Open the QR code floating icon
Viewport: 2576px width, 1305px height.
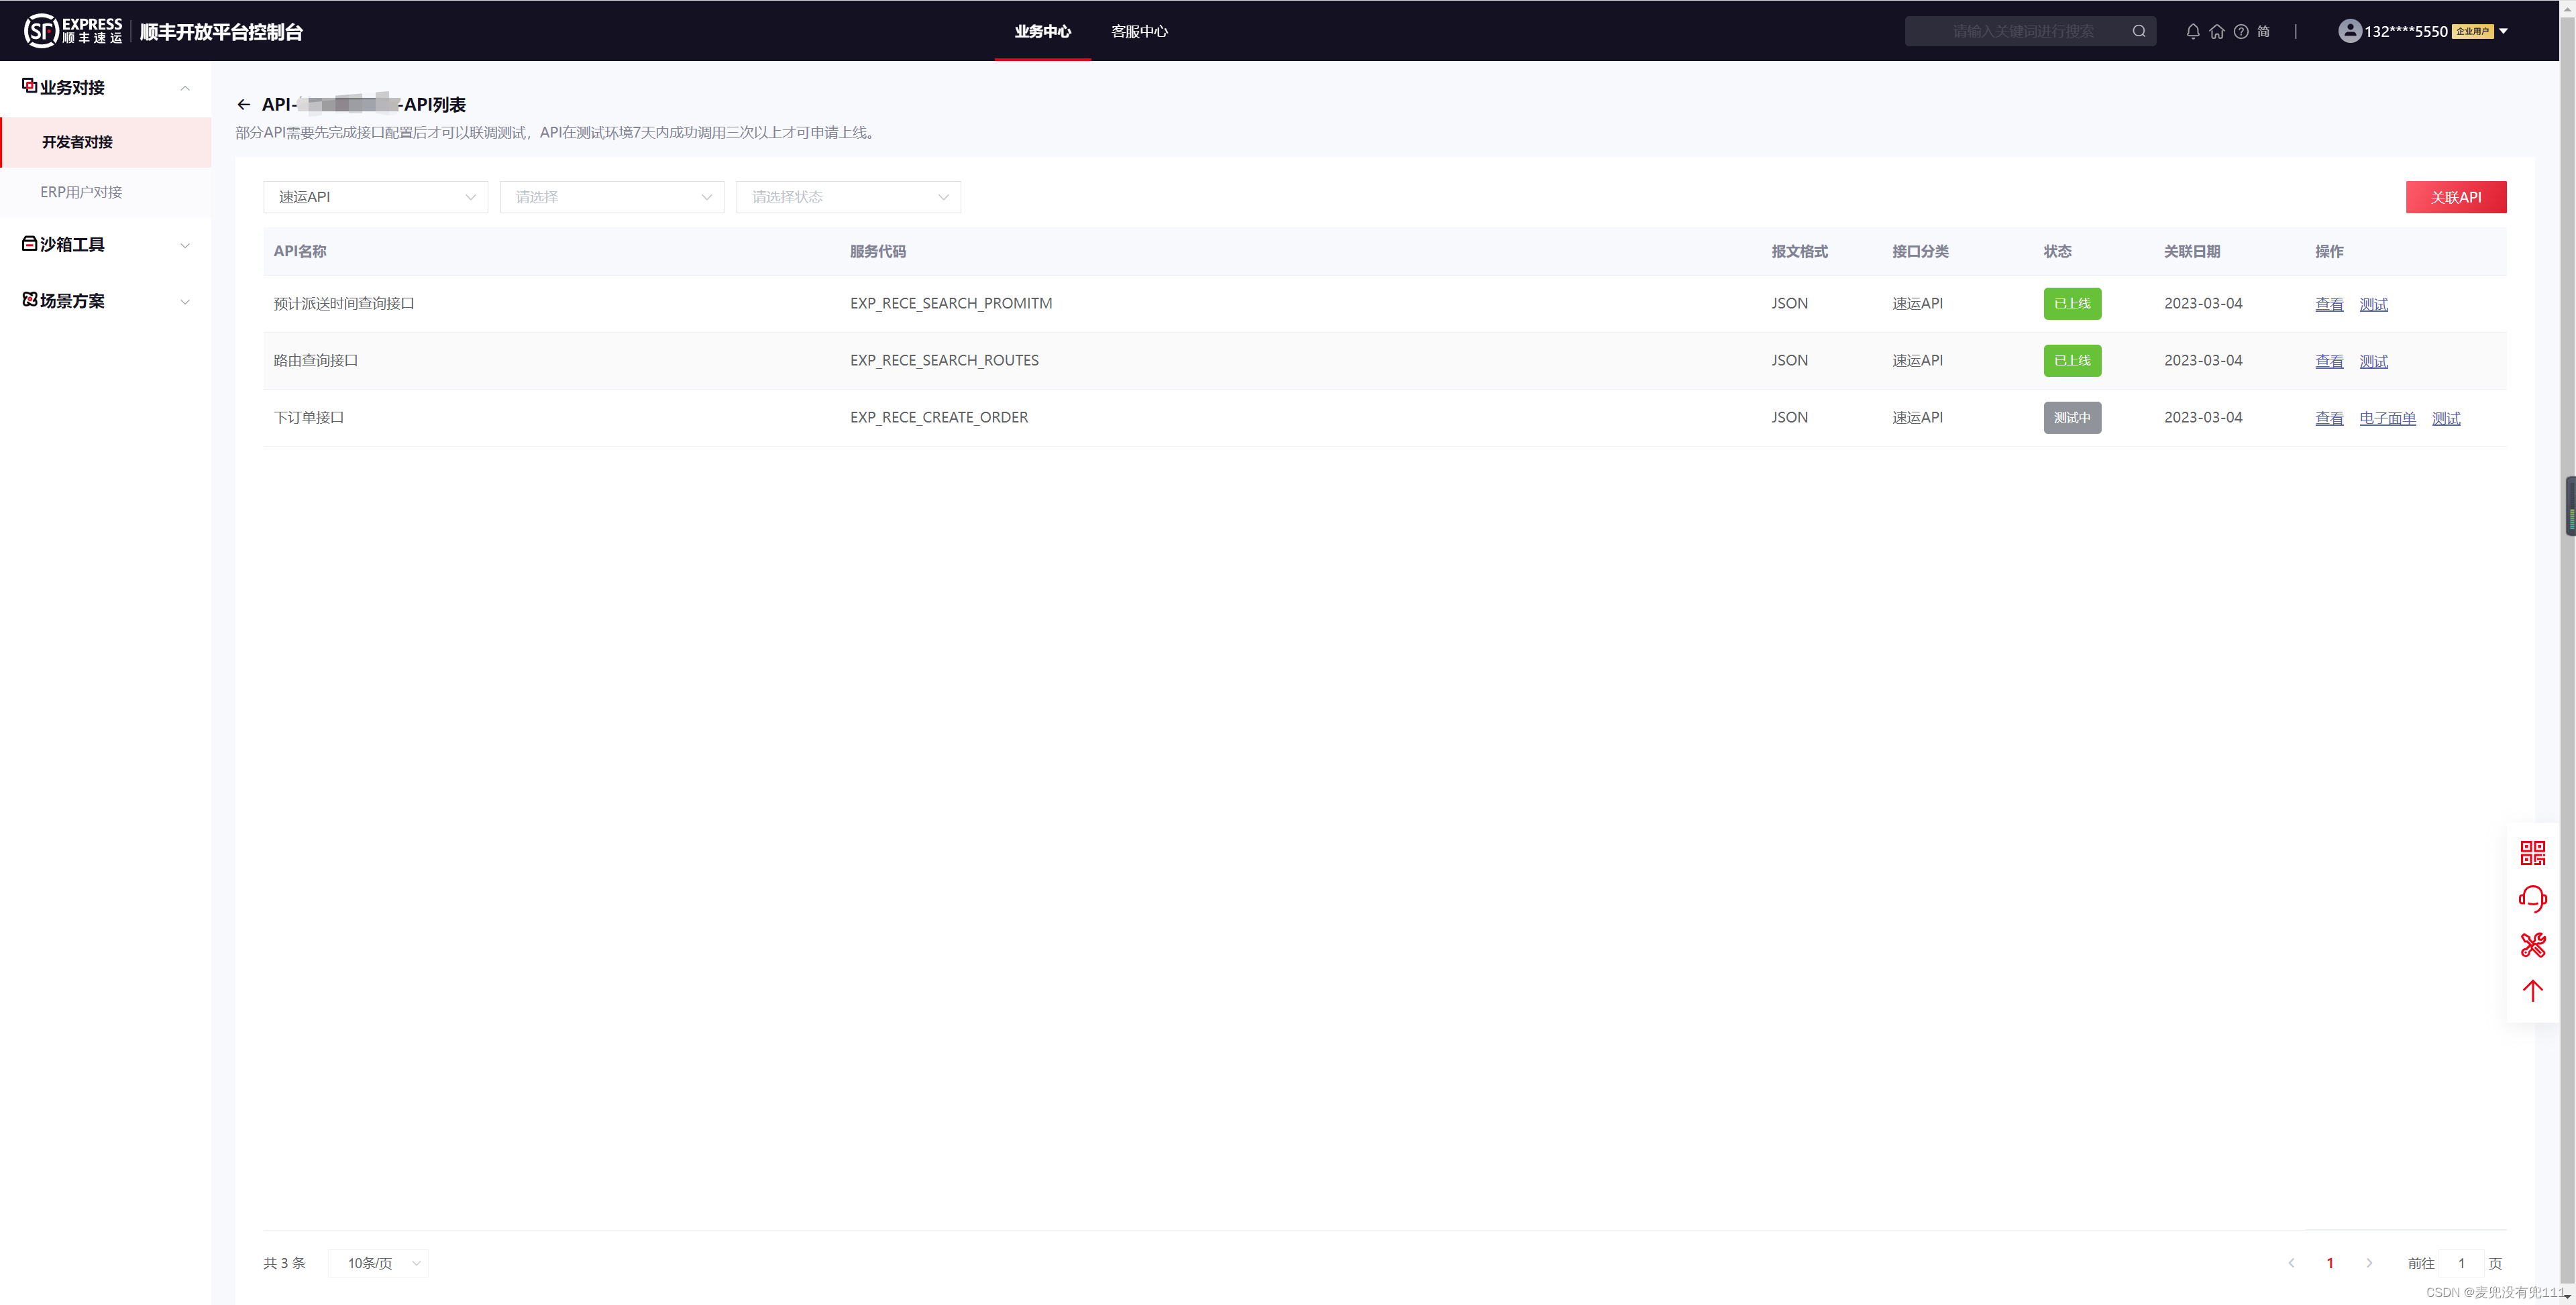[2532, 853]
